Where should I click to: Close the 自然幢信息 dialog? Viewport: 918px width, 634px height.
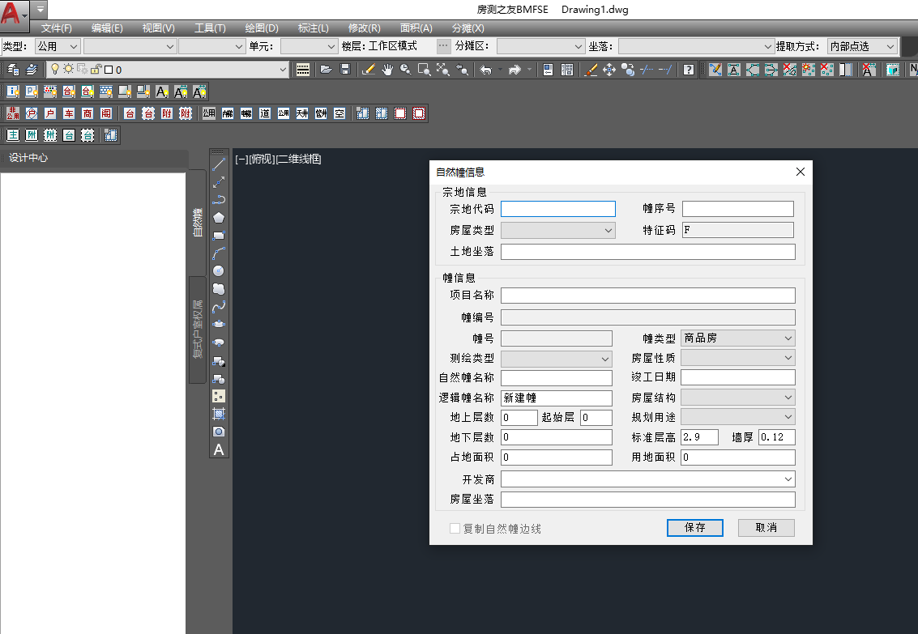coord(801,172)
